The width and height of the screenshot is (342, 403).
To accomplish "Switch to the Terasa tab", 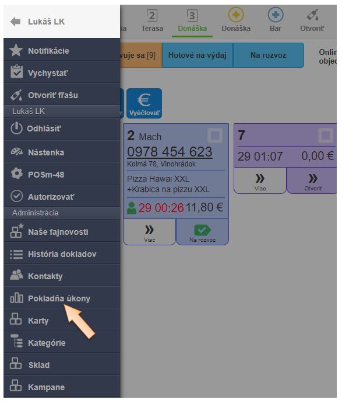I will pyautogui.click(x=152, y=21).
